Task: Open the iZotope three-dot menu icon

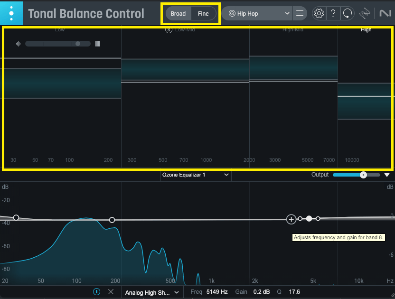Action: tap(11, 13)
